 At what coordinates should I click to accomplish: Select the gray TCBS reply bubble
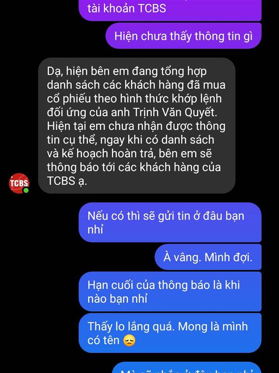pos(137,125)
